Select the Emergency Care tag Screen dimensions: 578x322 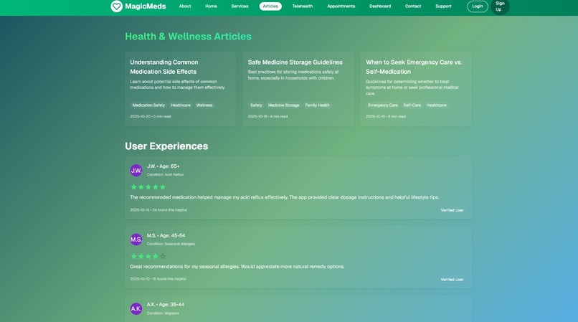pos(383,105)
